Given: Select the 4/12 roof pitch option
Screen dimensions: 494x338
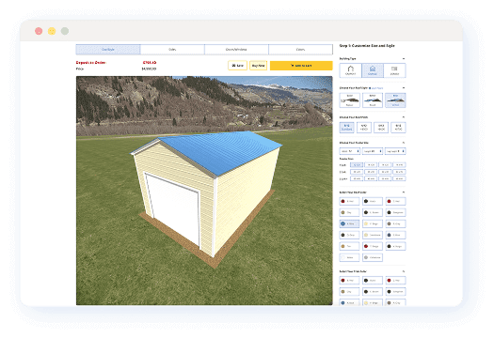Looking at the screenshot, I should tap(364, 128).
